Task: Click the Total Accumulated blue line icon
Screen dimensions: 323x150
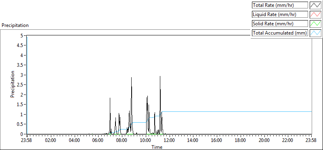Action: coord(315,33)
